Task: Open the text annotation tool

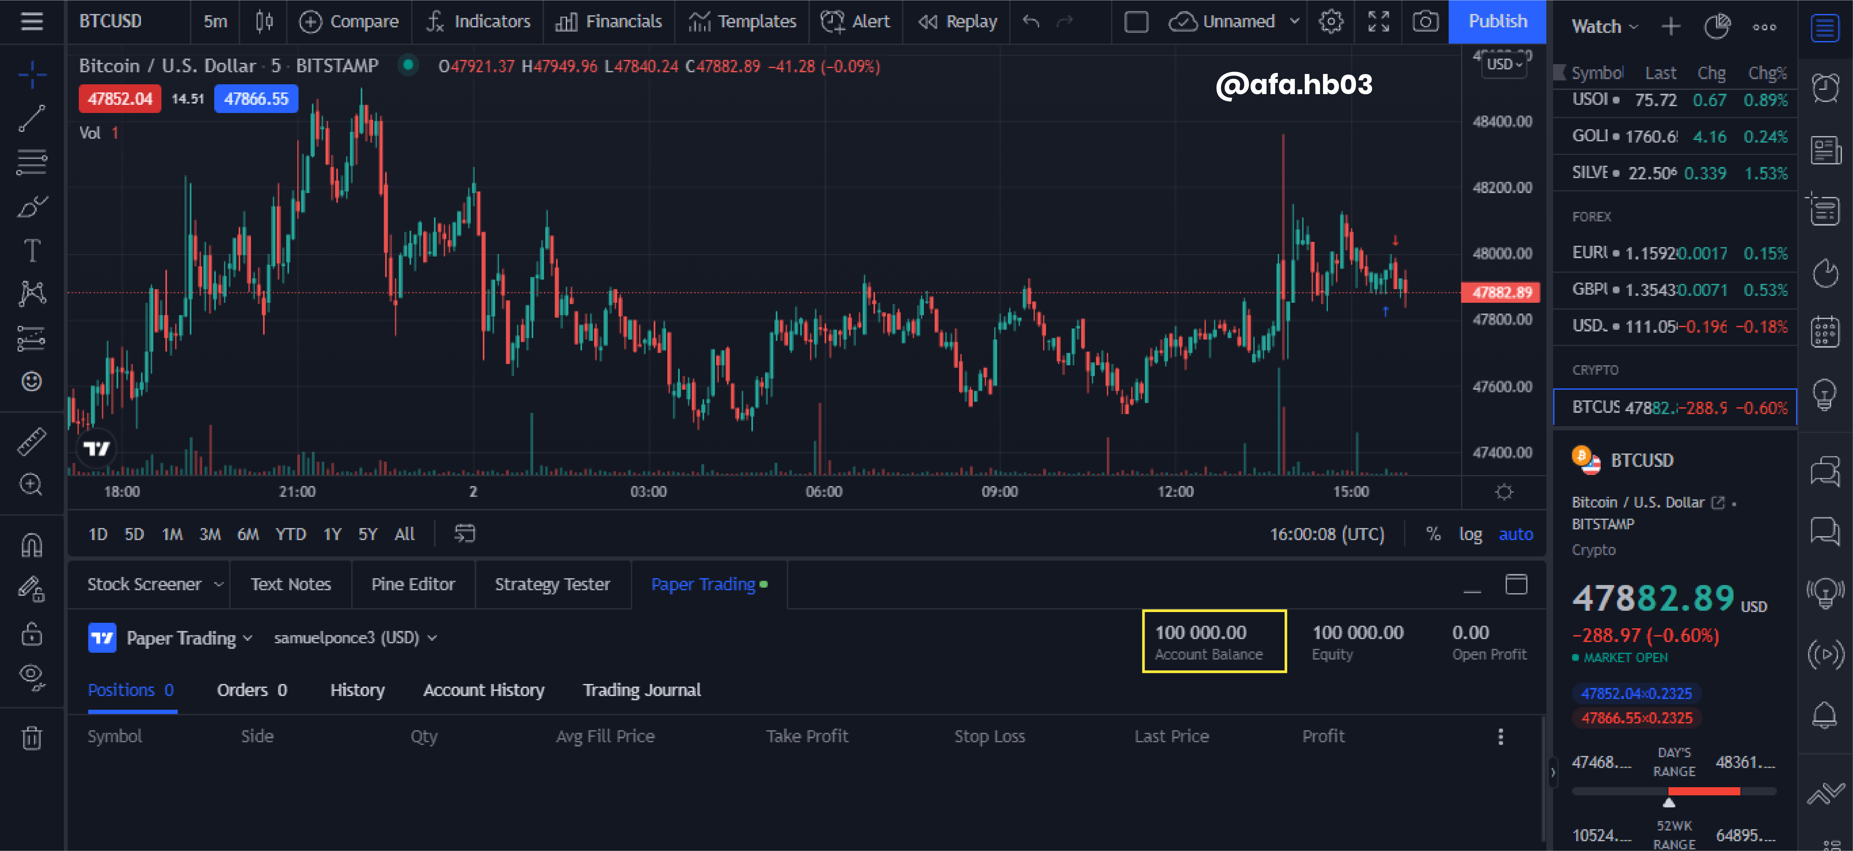Action: (x=32, y=251)
